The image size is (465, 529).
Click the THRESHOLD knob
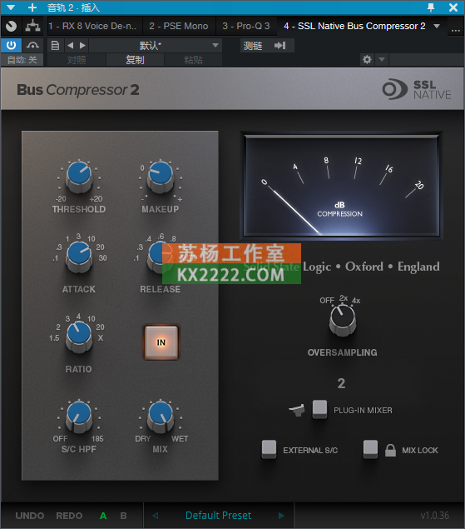(x=79, y=176)
